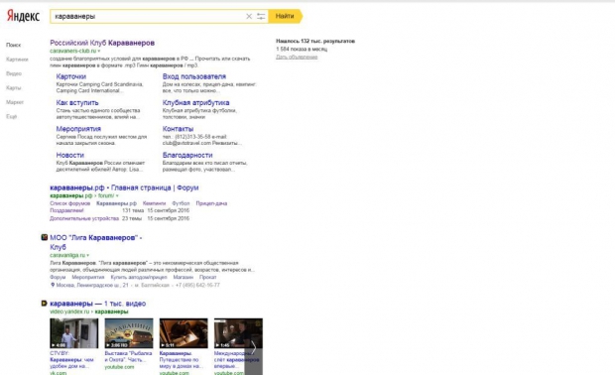This screenshot has width=615, height=375.
Task: Open the Вход пользователя sitelink
Action: [x=194, y=76]
